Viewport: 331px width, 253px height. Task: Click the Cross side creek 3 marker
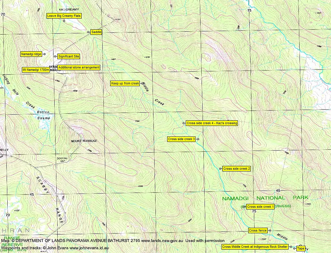point(199,139)
